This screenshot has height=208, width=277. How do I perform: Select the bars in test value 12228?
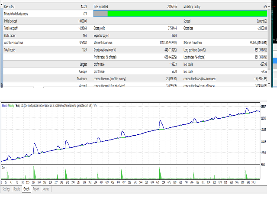(84, 7)
